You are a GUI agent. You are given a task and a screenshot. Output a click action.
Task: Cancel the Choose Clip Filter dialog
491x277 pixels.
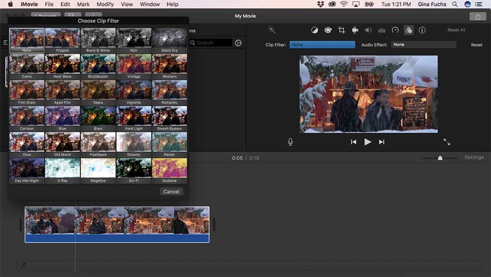pos(171,192)
